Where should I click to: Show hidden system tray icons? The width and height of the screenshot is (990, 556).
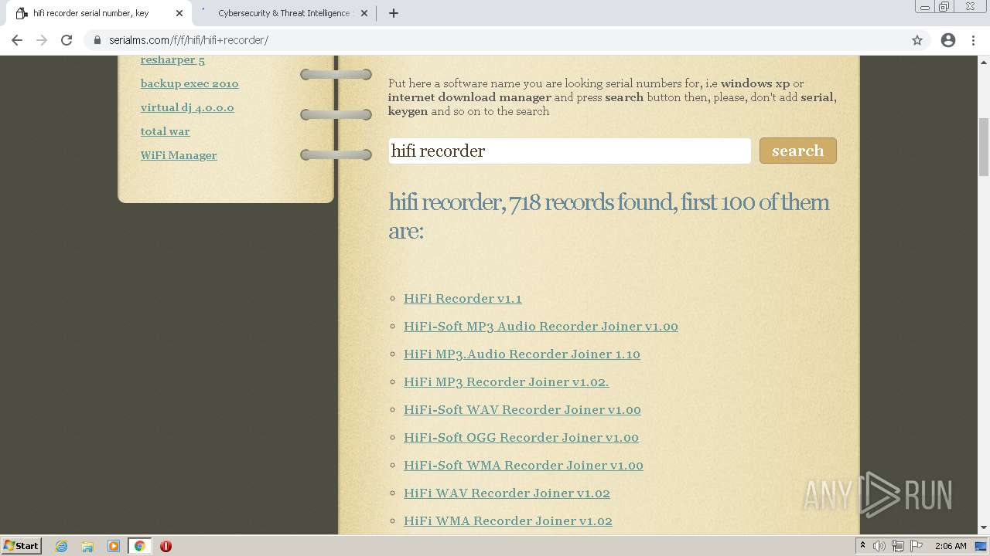tap(862, 546)
